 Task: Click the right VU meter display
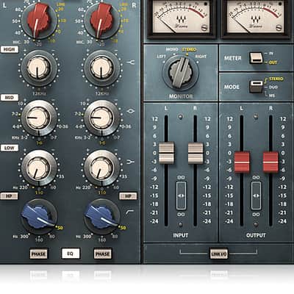[x=256, y=16]
